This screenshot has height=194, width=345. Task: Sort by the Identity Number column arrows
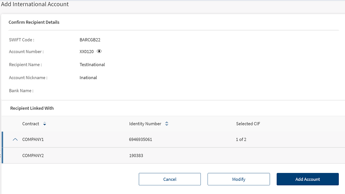[x=166, y=124]
